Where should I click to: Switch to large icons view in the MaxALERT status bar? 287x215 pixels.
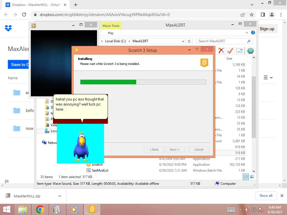click(x=252, y=177)
